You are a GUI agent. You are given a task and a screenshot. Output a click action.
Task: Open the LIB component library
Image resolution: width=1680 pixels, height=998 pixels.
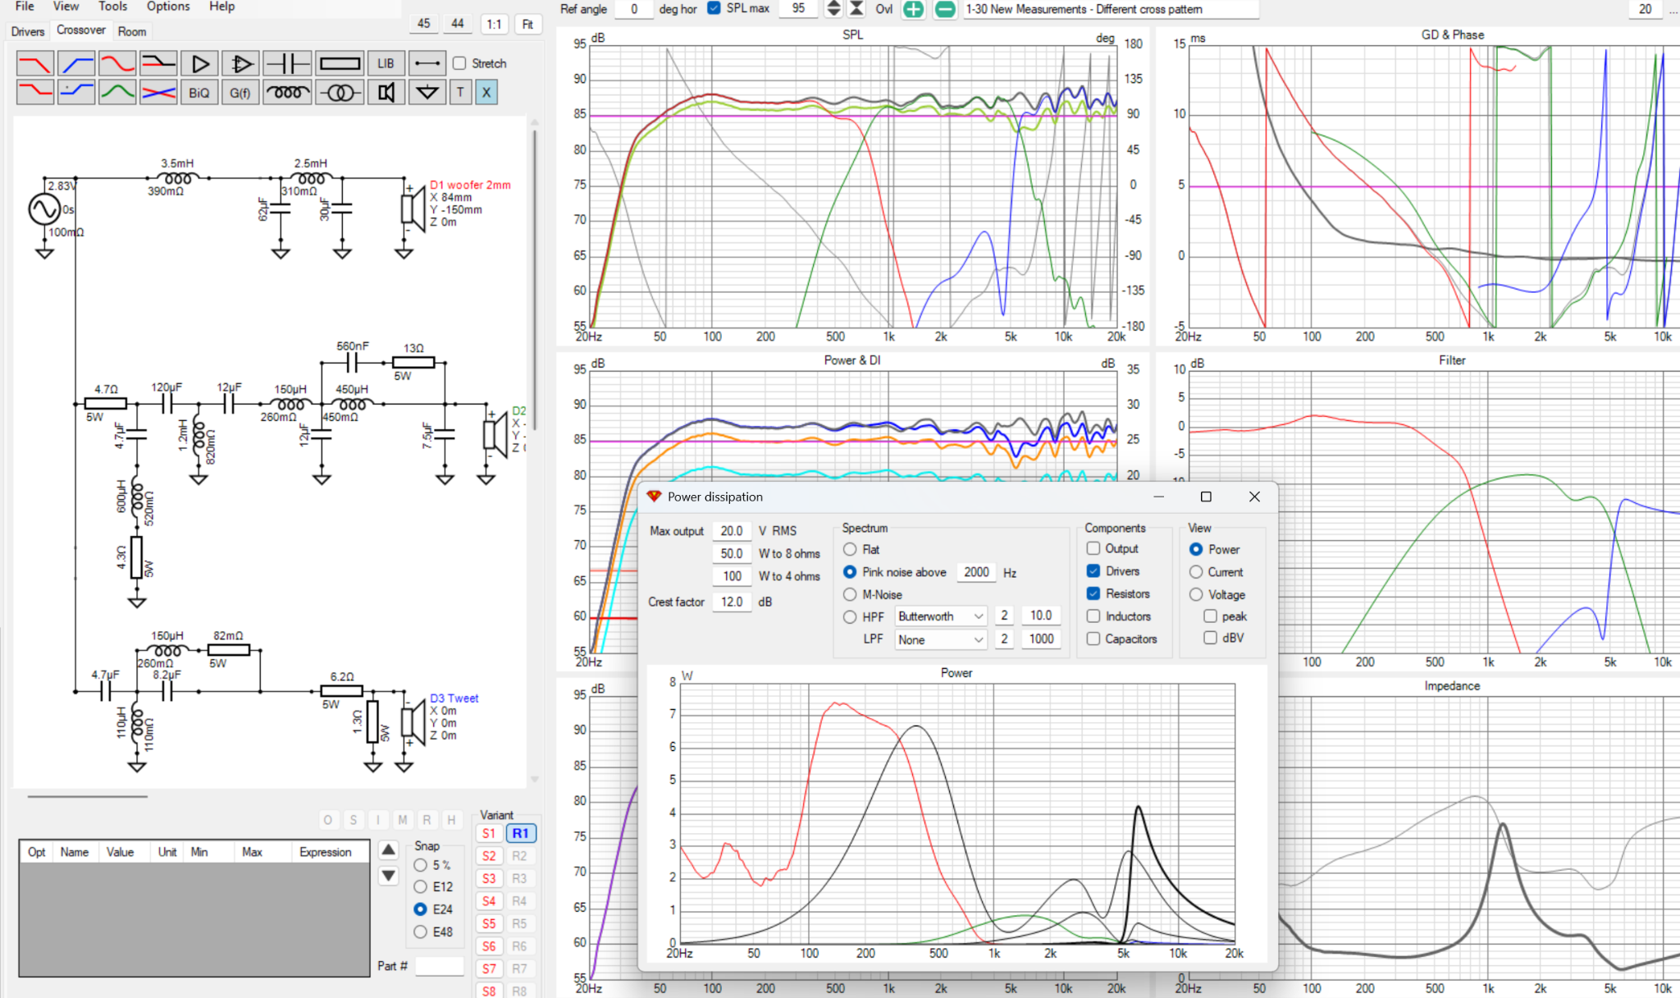tap(386, 63)
